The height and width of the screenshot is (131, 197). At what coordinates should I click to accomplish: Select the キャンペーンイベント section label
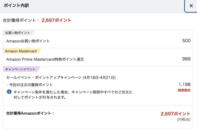click(20, 69)
